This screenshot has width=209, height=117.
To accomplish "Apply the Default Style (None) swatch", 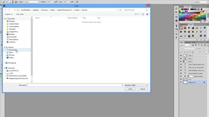I will 181,28.
